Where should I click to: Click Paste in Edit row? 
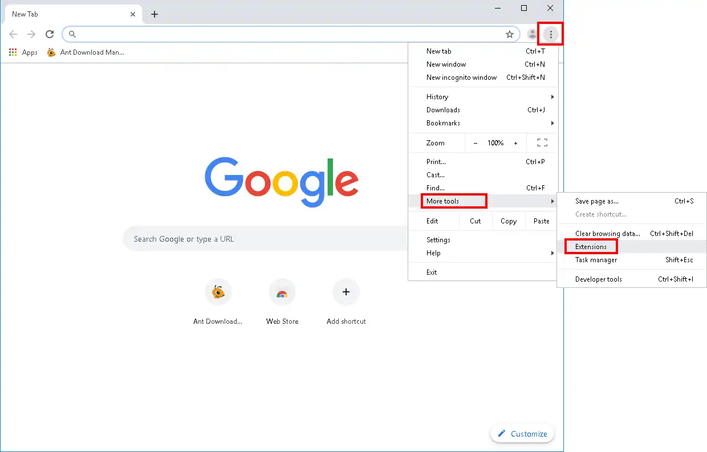(x=542, y=221)
